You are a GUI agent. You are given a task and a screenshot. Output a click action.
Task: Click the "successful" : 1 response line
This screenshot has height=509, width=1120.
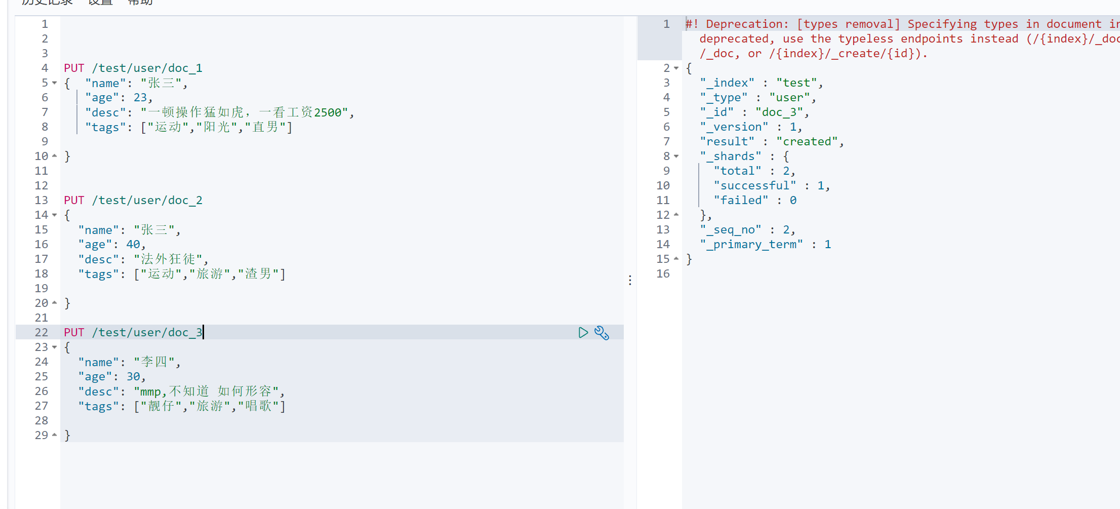[772, 185]
